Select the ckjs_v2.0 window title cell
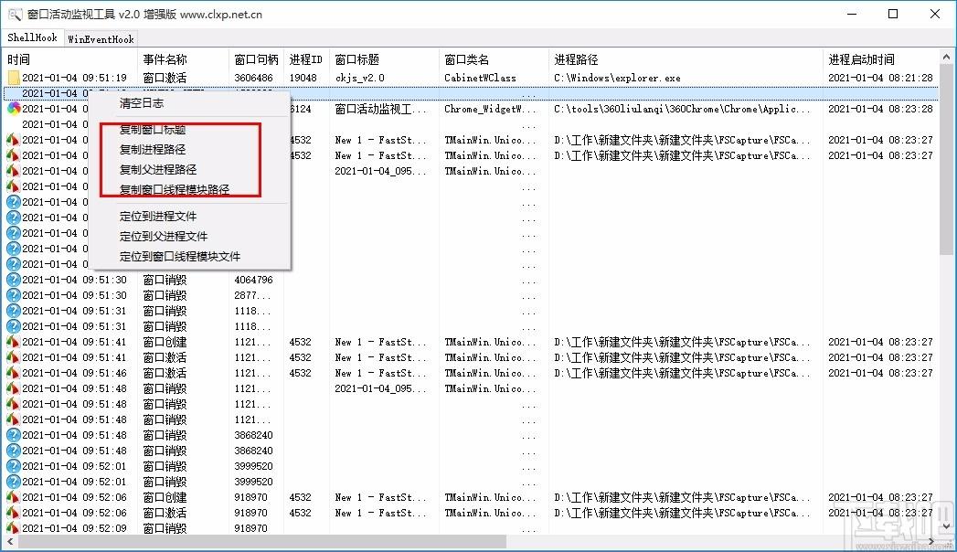Viewport: 957px width, 552px height. 360,78
